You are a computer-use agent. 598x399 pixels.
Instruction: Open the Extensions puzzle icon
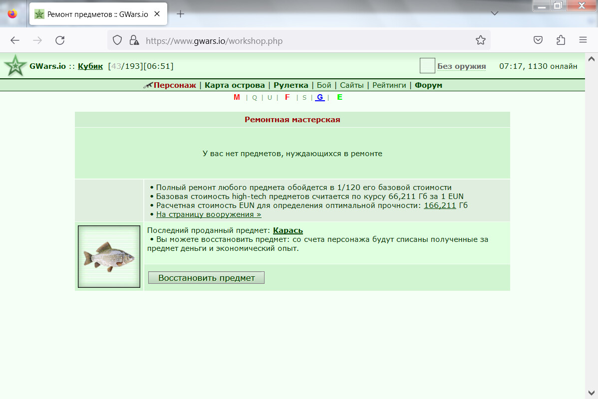pyautogui.click(x=561, y=40)
